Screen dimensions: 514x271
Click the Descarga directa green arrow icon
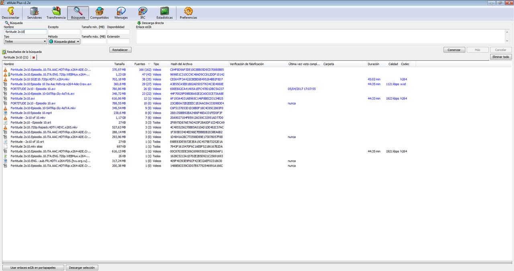(x=139, y=23)
